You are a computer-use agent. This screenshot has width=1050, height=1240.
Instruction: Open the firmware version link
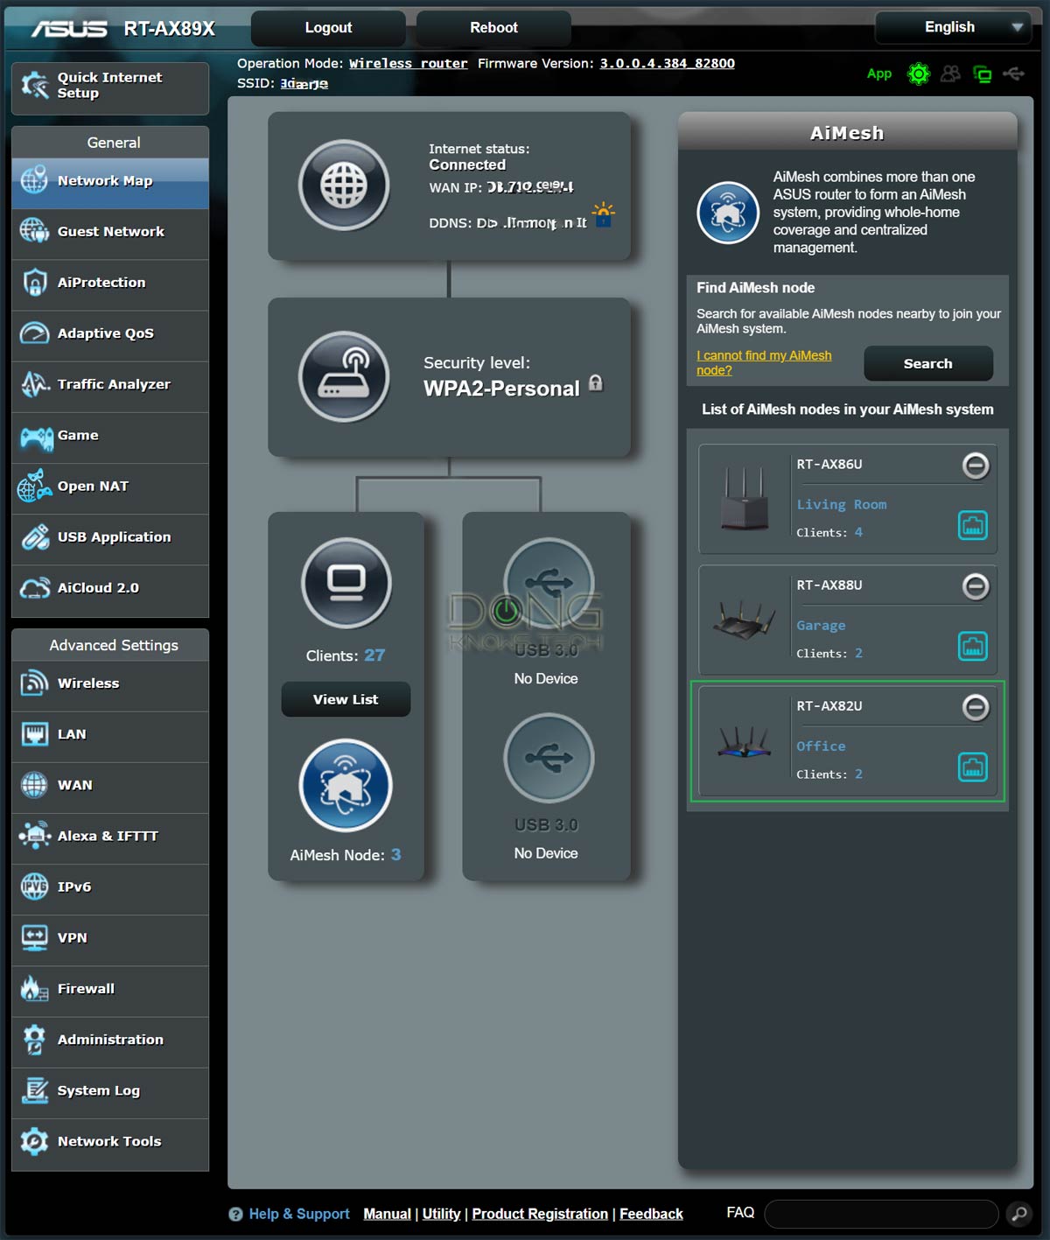click(667, 64)
